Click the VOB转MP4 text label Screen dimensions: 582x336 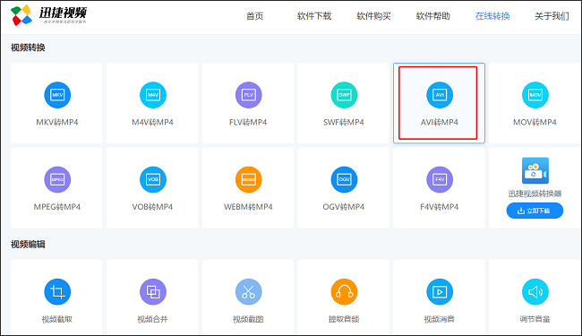152,207
